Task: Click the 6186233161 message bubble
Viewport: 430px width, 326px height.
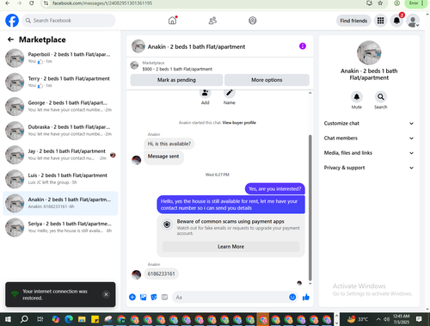Action: click(161, 274)
